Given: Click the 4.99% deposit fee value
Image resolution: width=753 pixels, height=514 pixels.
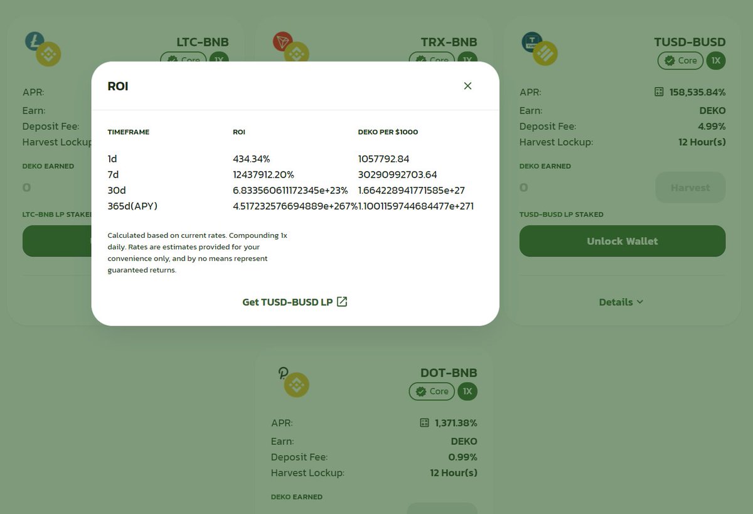Looking at the screenshot, I should tap(712, 126).
